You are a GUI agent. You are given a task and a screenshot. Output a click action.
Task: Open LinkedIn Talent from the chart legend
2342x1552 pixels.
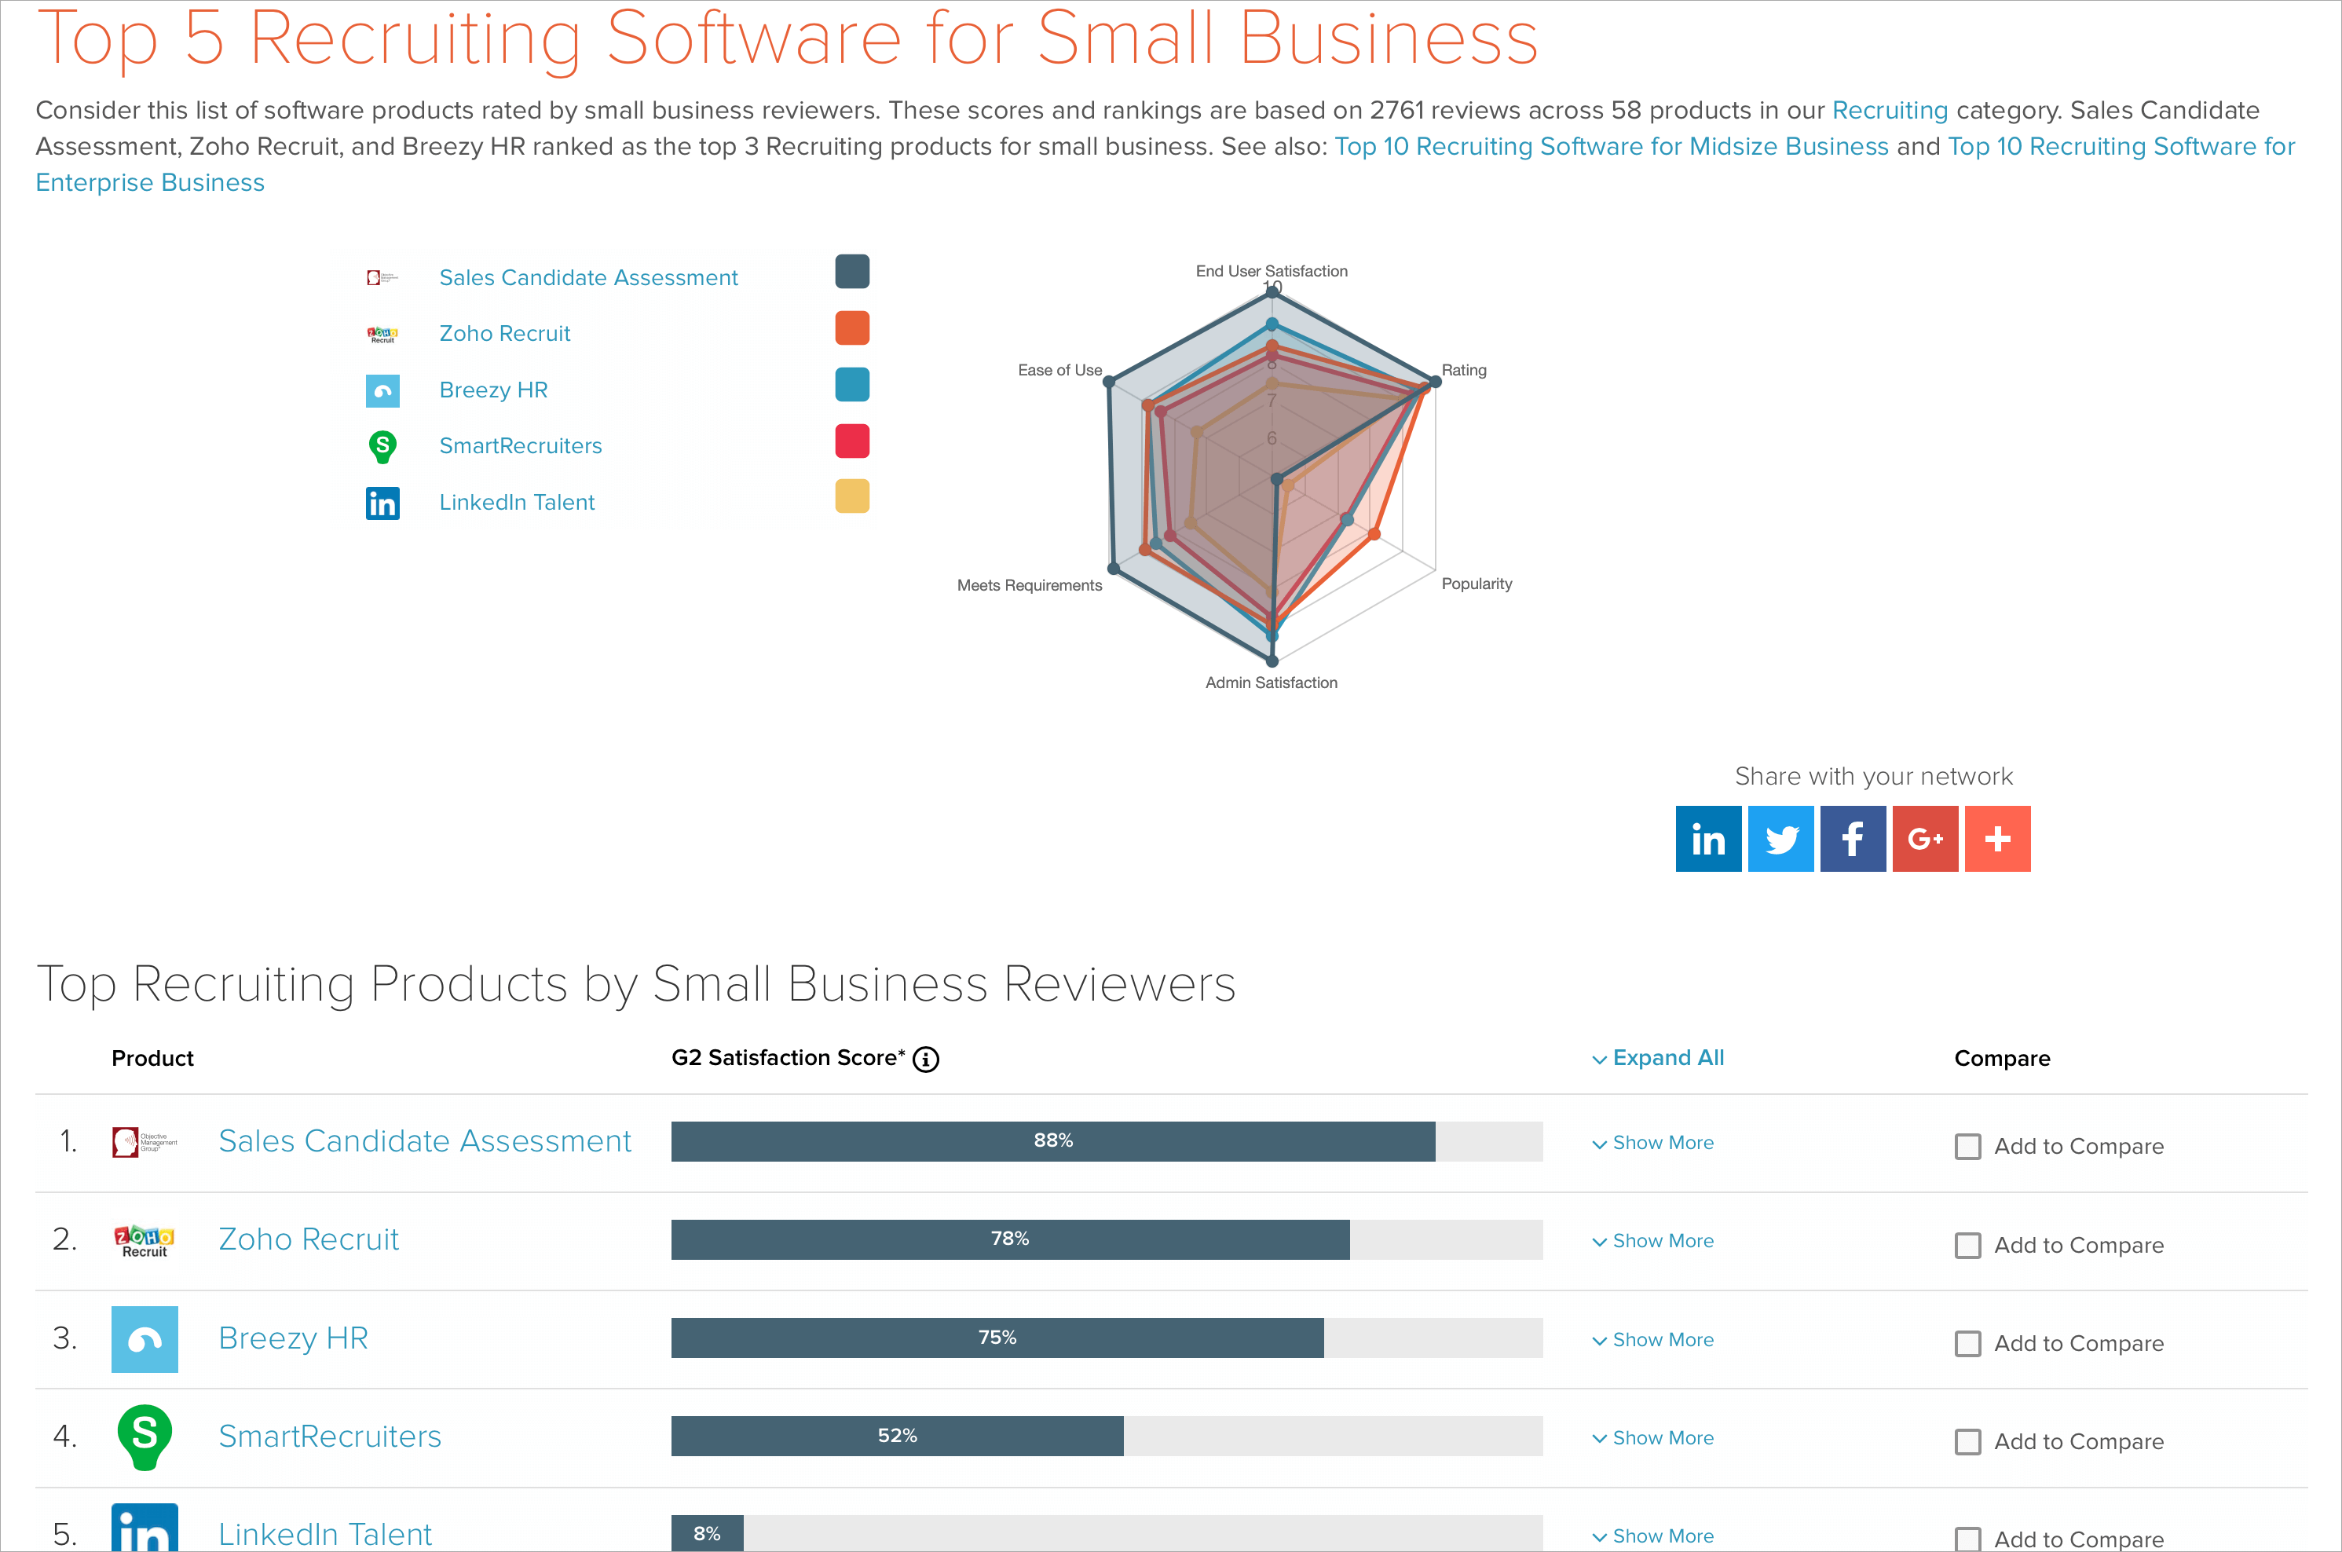pos(517,502)
